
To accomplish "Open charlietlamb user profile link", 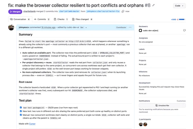I will [x=30, y=11].
